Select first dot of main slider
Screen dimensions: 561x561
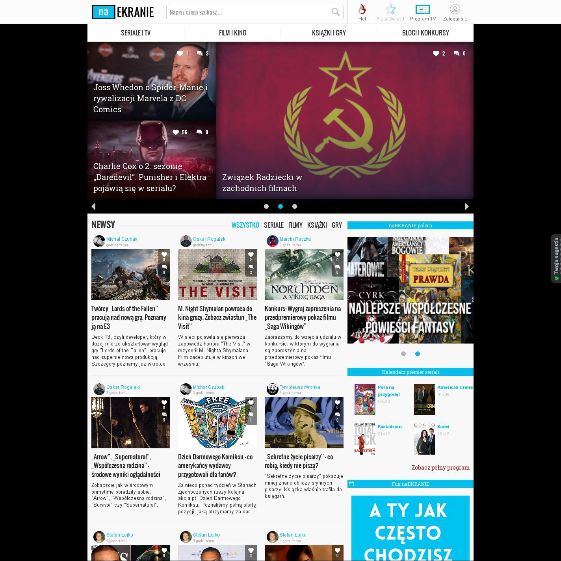(x=266, y=206)
